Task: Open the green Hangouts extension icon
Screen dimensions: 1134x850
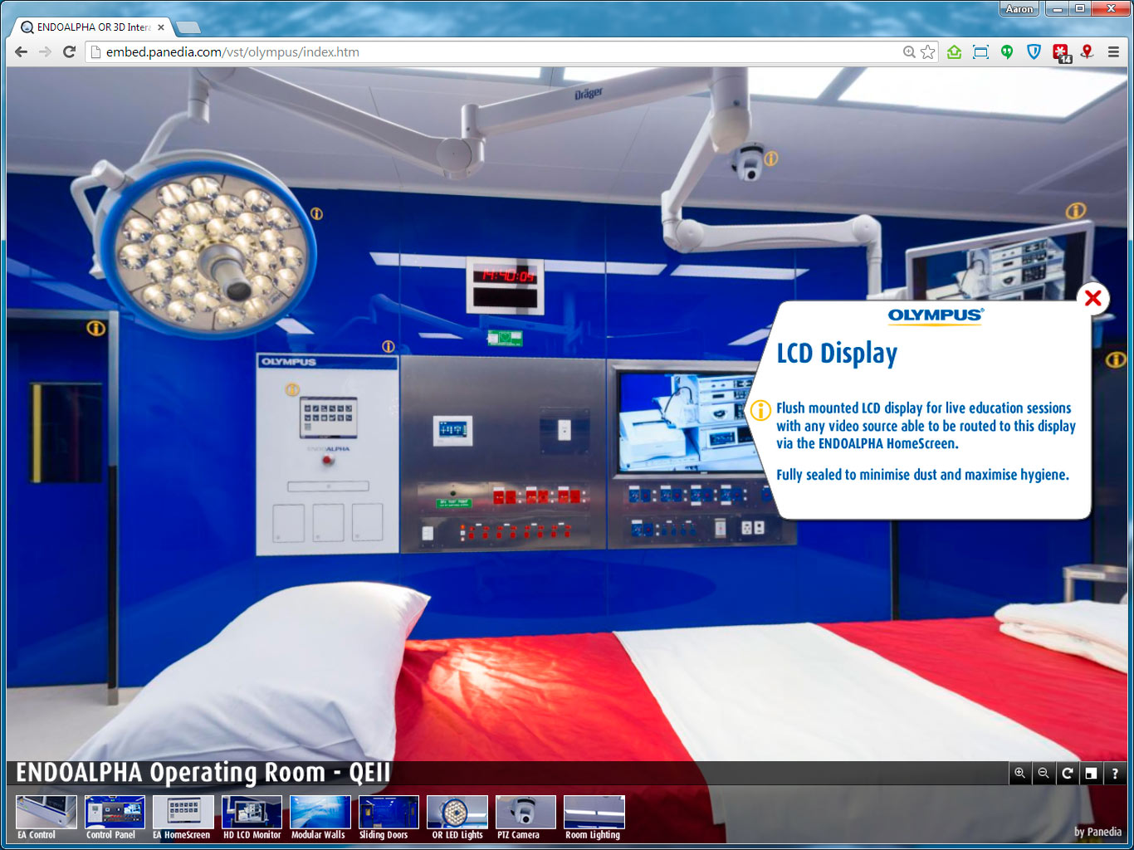Action: pyautogui.click(x=1007, y=51)
